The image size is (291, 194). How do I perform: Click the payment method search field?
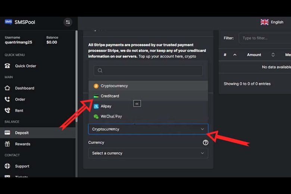[x=148, y=71]
